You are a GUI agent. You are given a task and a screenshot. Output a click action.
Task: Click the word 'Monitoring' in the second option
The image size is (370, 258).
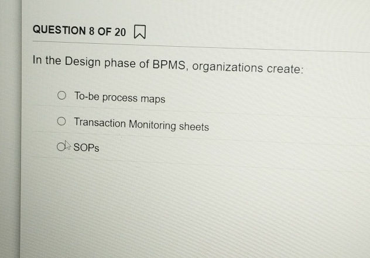pyautogui.click(x=152, y=125)
